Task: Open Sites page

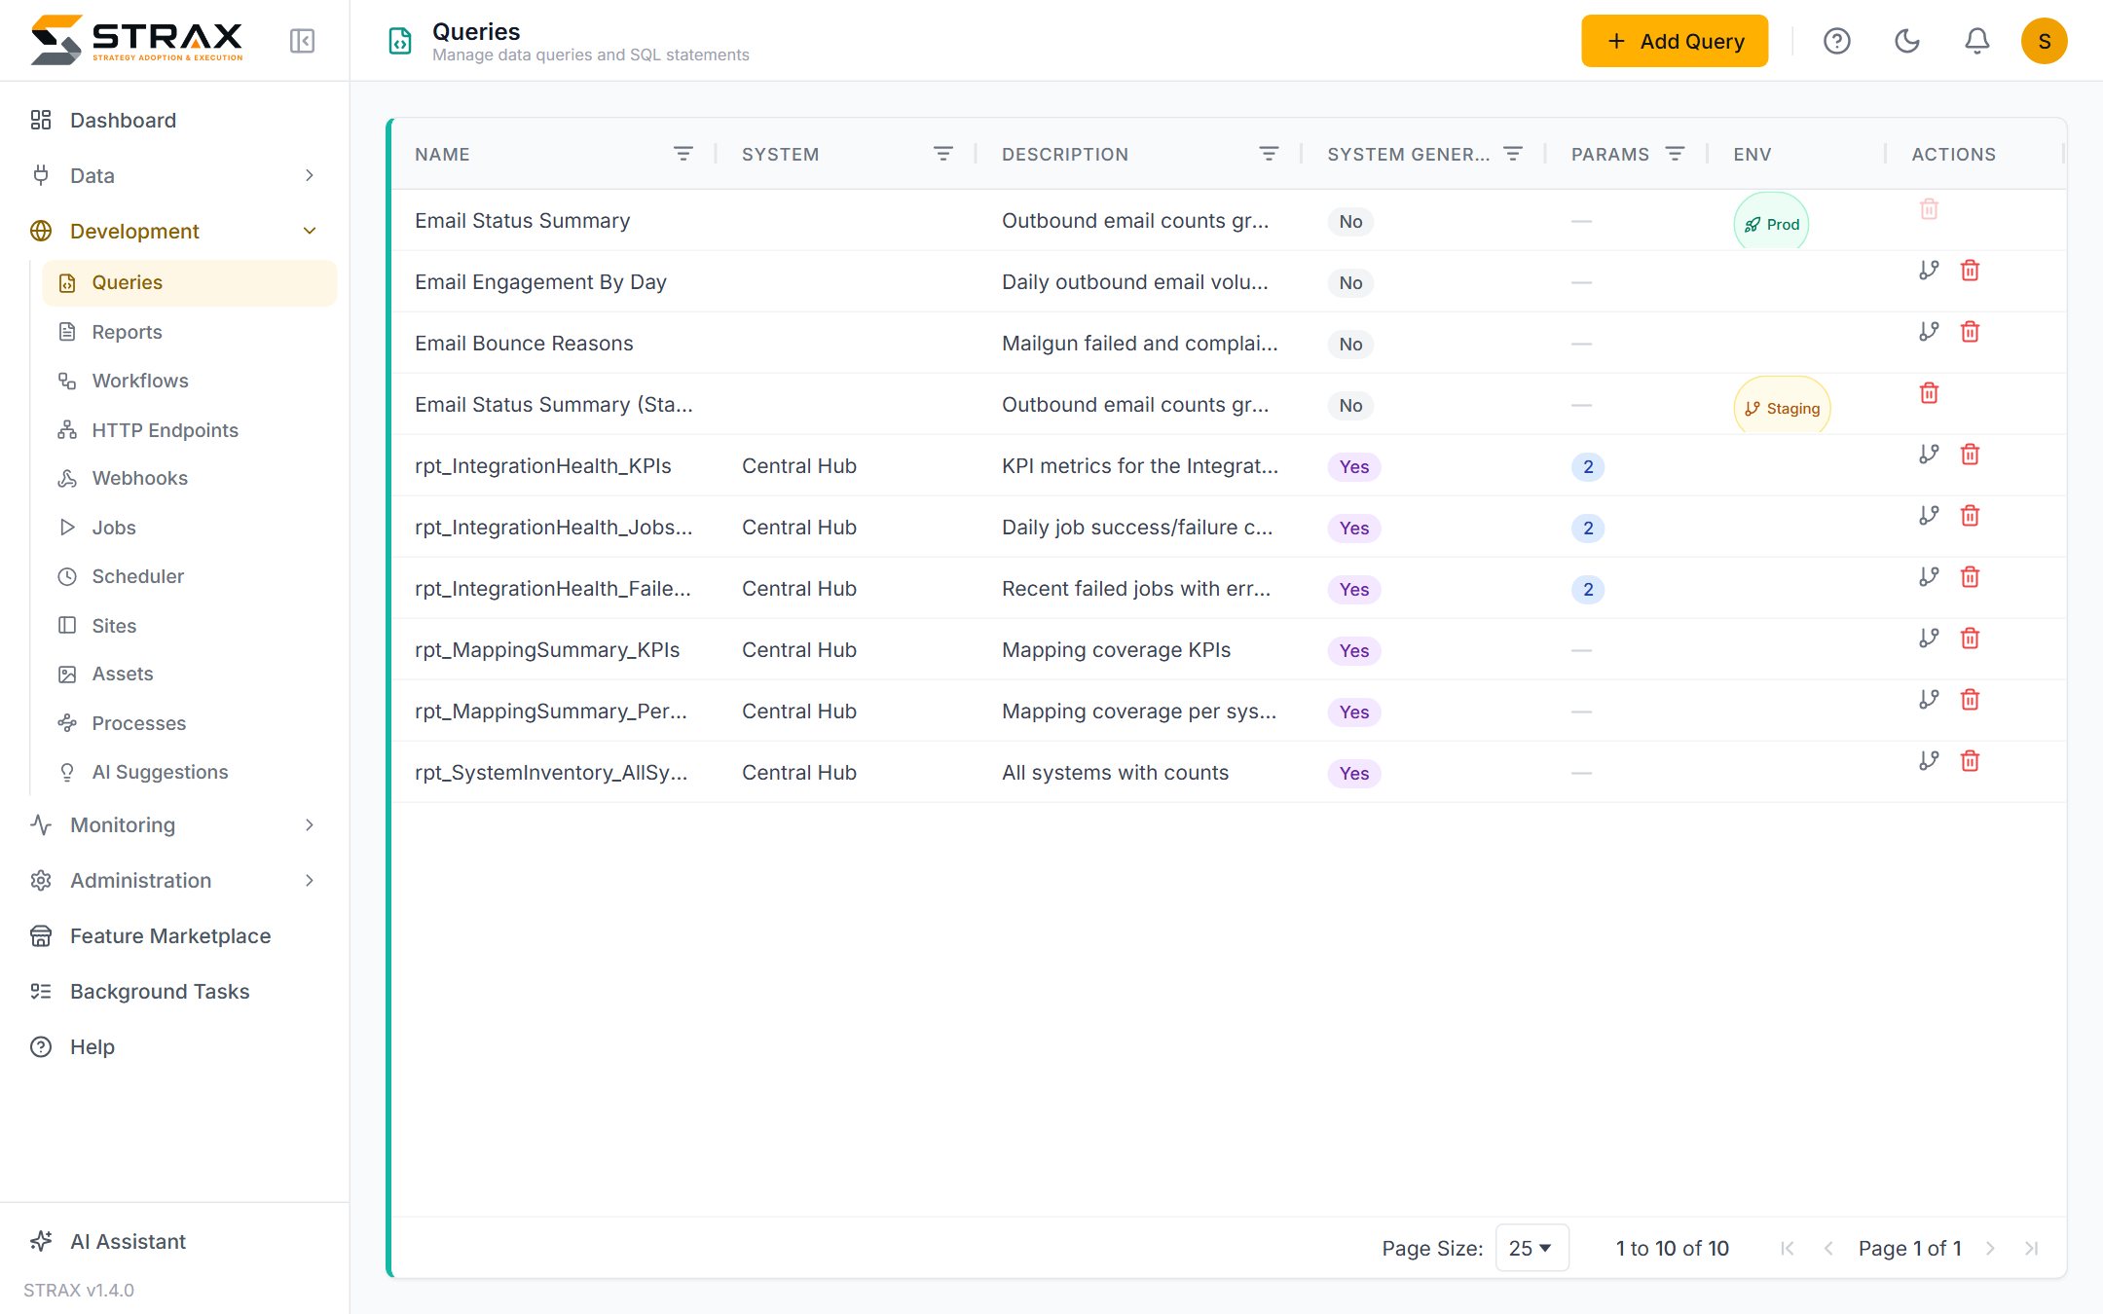Action: pyautogui.click(x=189, y=626)
